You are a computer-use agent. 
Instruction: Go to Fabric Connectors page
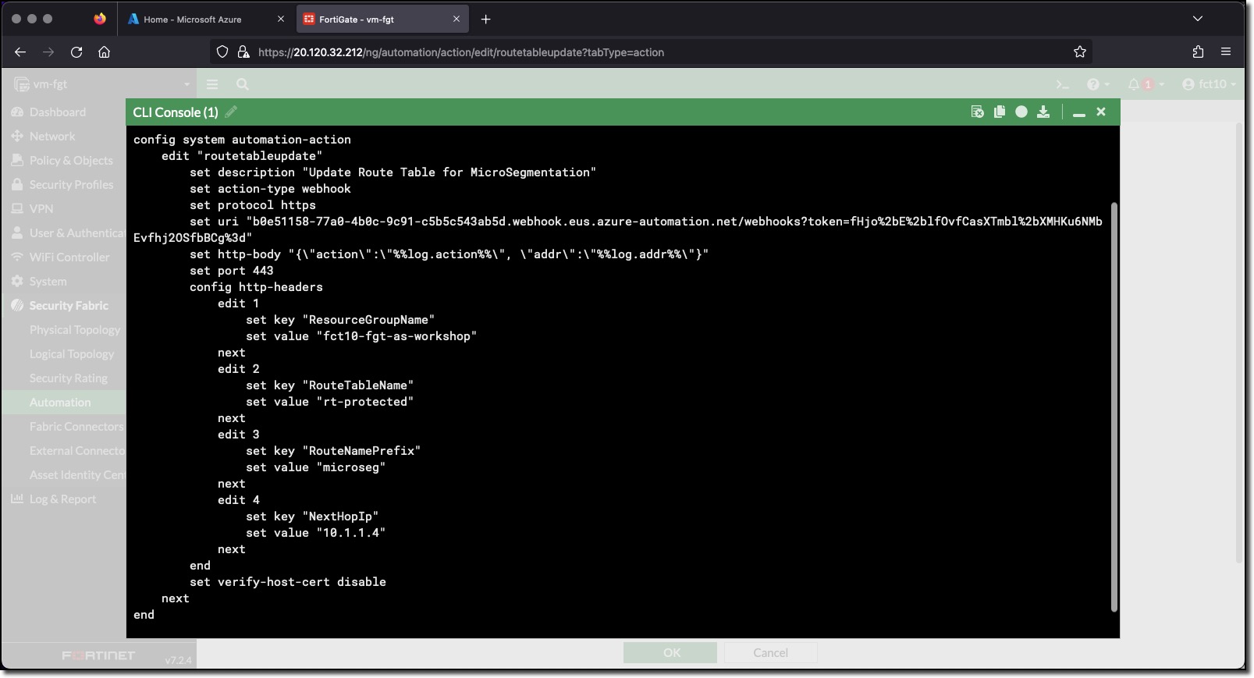[x=76, y=427]
